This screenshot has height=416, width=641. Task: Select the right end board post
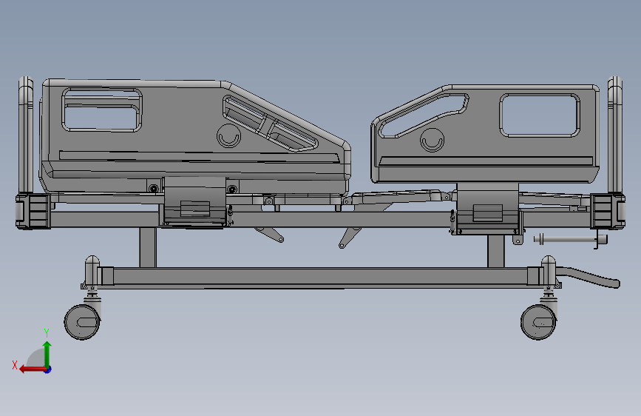615,135
